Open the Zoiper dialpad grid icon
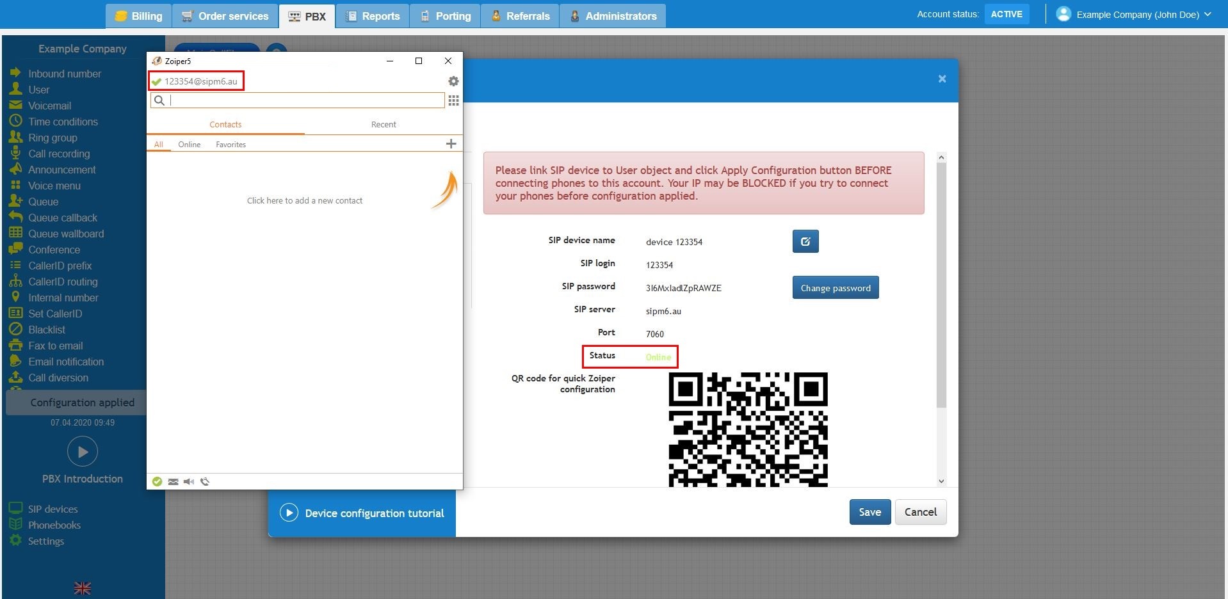1228x599 pixels. tap(453, 100)
